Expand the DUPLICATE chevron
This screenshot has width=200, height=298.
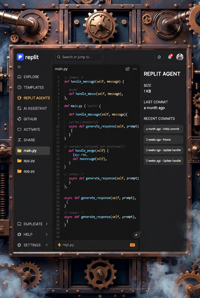[47, 224]
